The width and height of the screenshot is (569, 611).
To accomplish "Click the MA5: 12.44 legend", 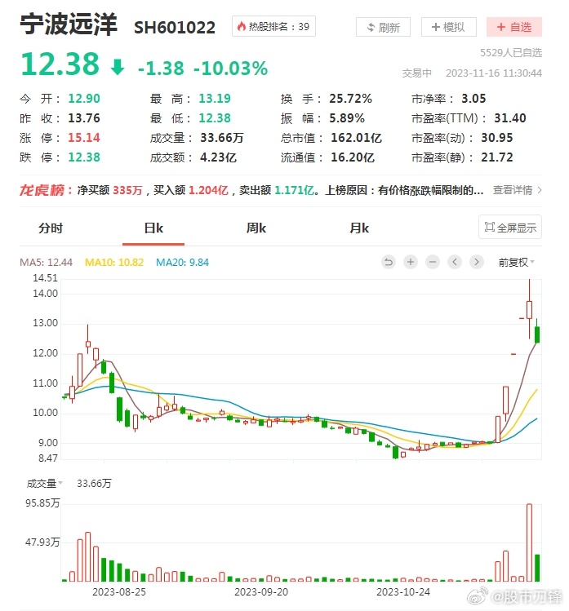I will tap(46, 262).
